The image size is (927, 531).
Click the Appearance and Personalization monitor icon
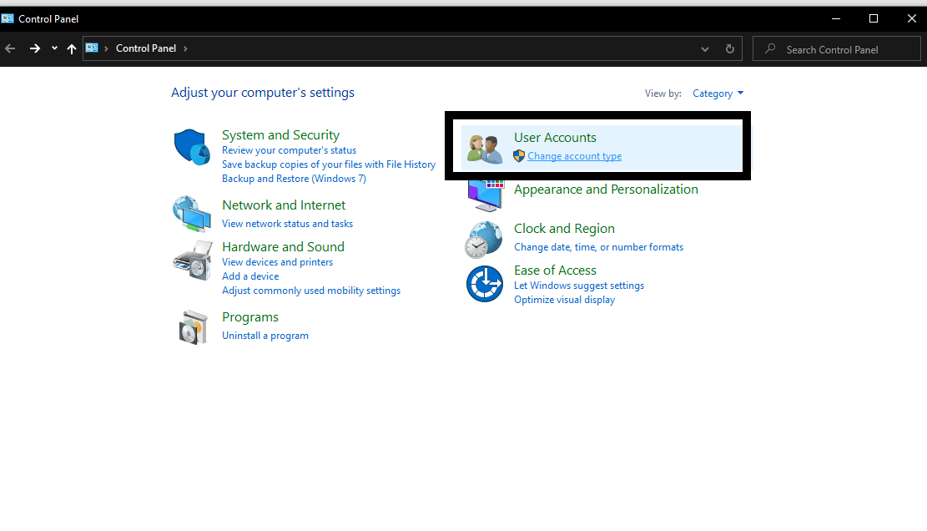click(x=485, y=196)
